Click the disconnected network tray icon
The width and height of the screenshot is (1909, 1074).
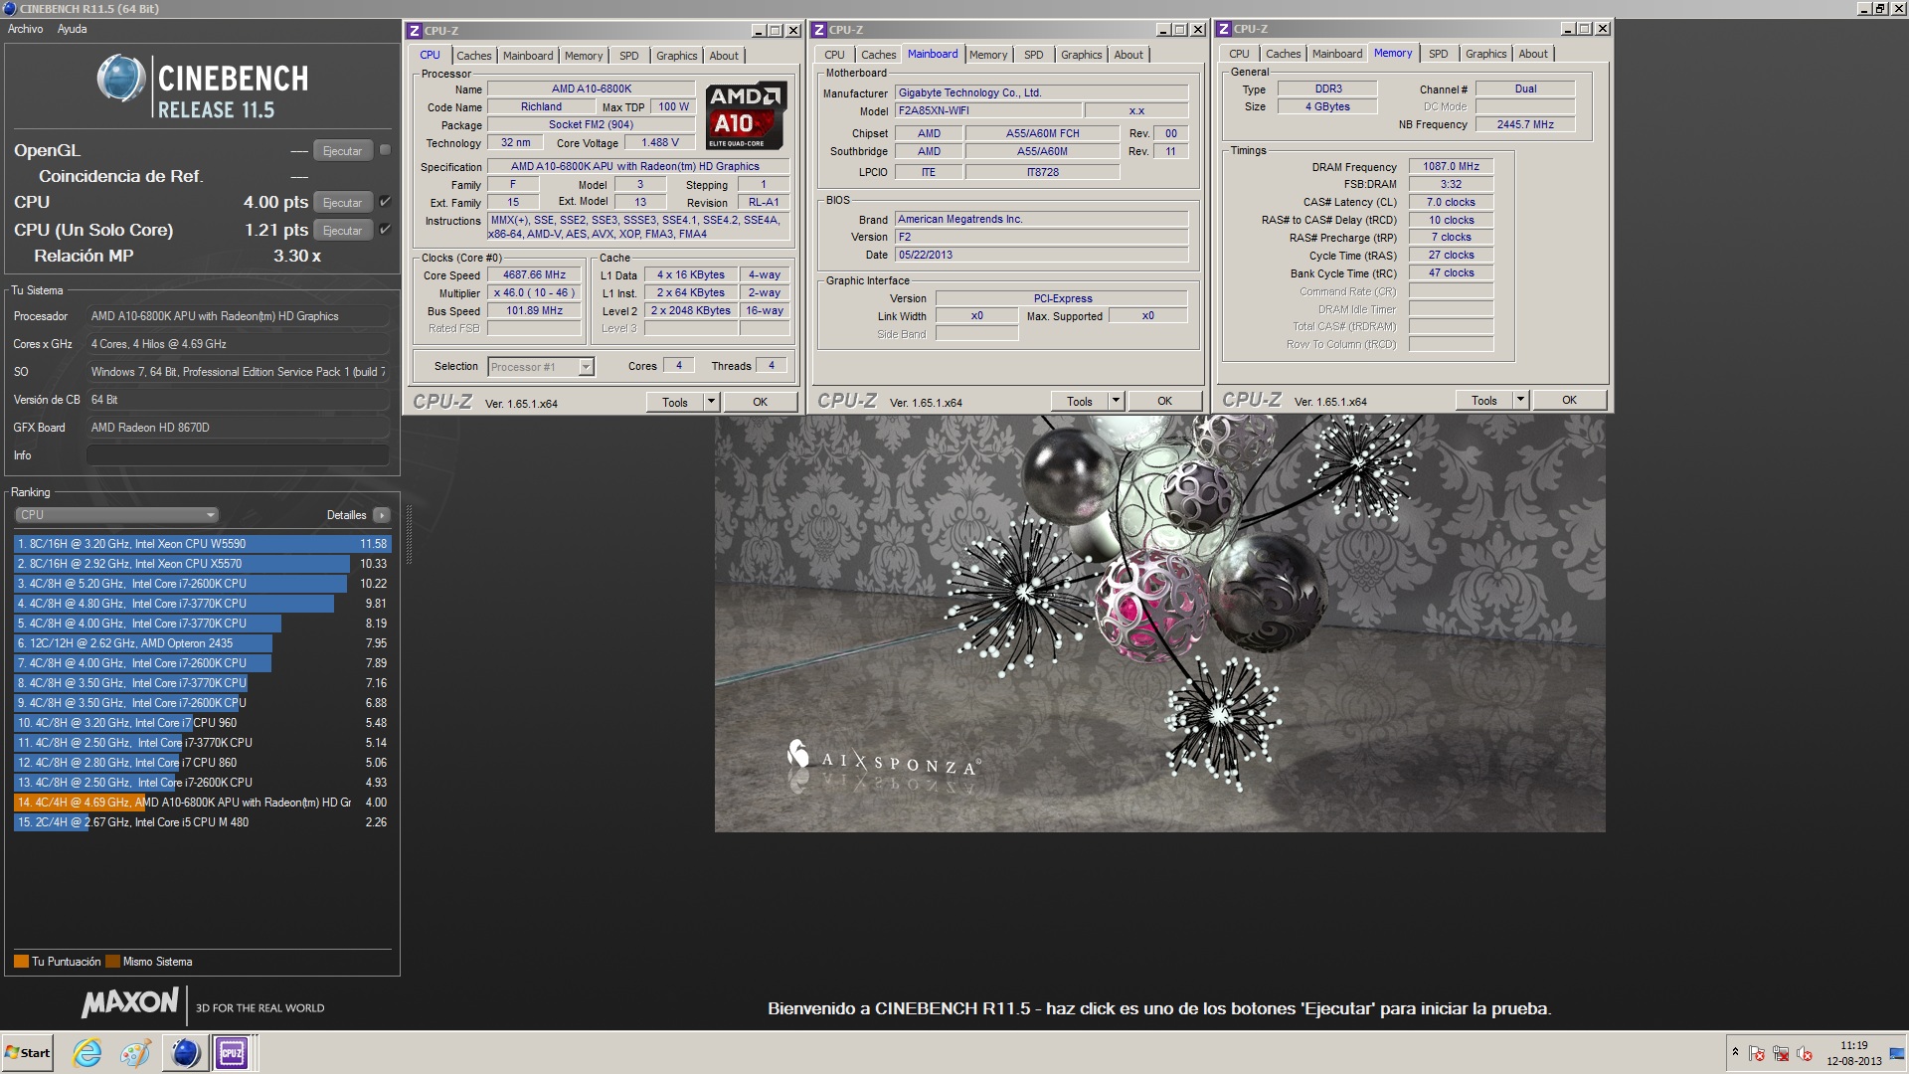(1781, 1054)
